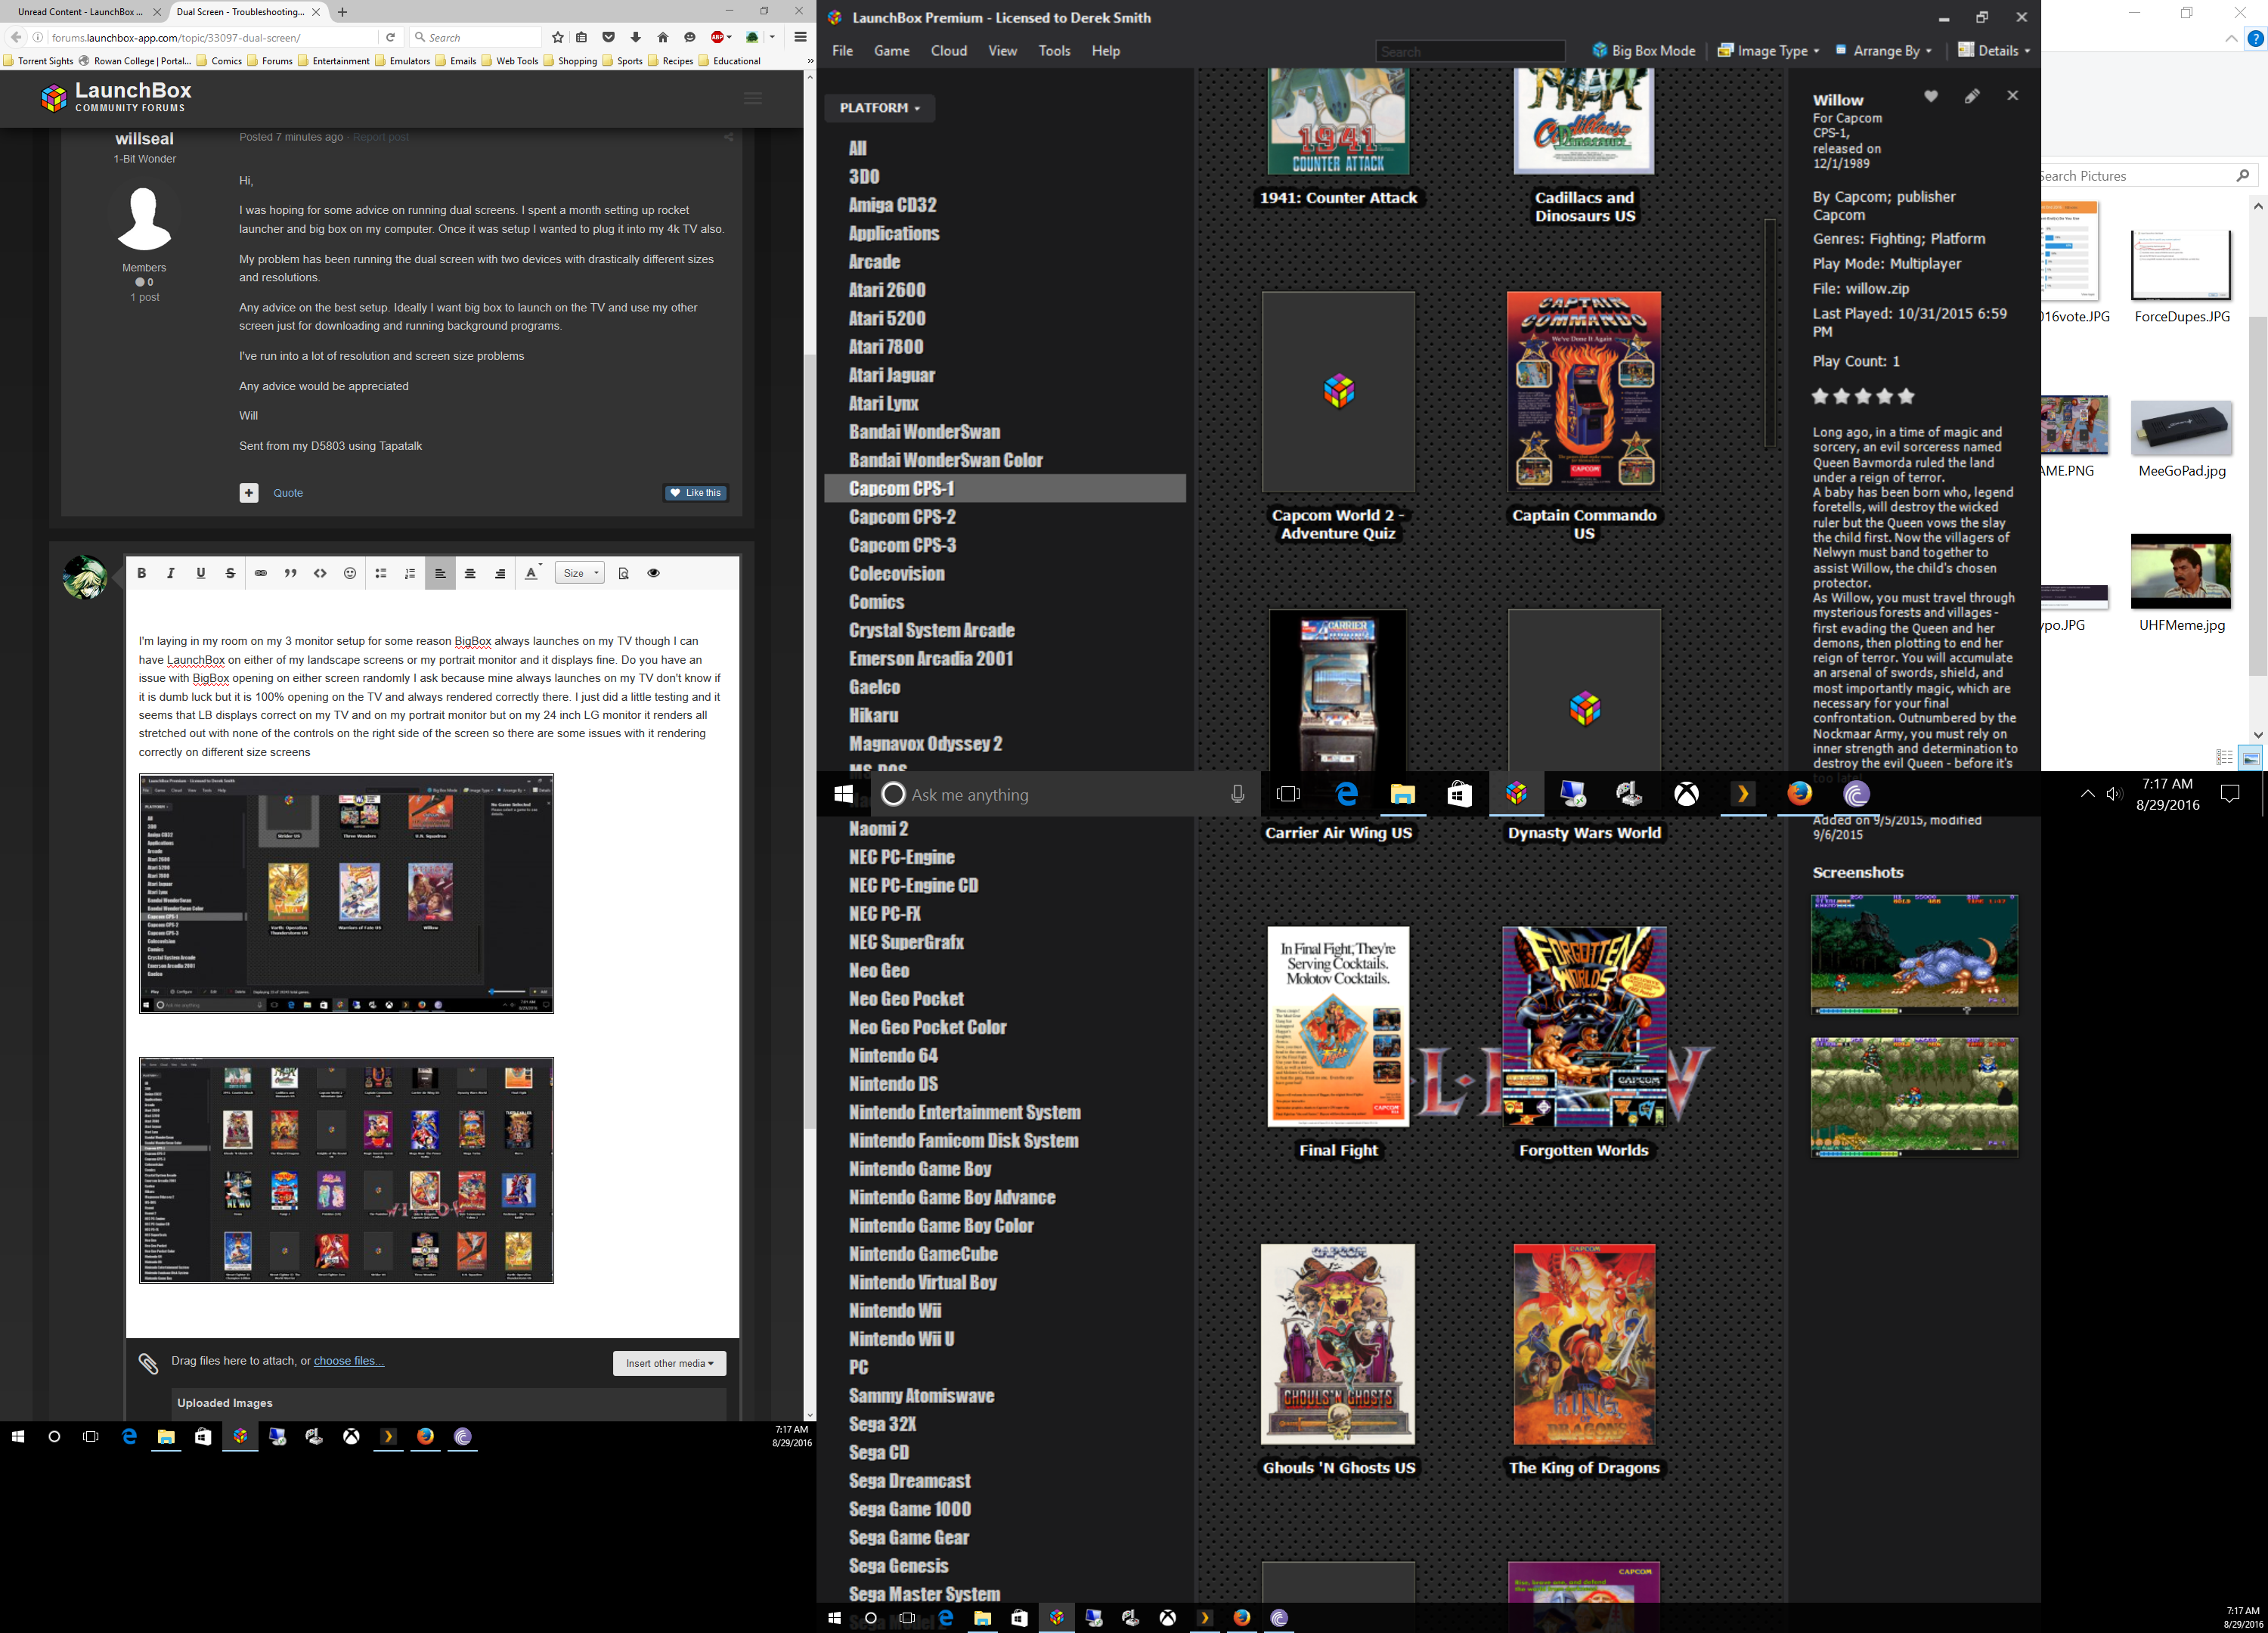Open the Tools menu in LaunchBox
The width and height of the screenshot is (2268, 1633).
1054,51
